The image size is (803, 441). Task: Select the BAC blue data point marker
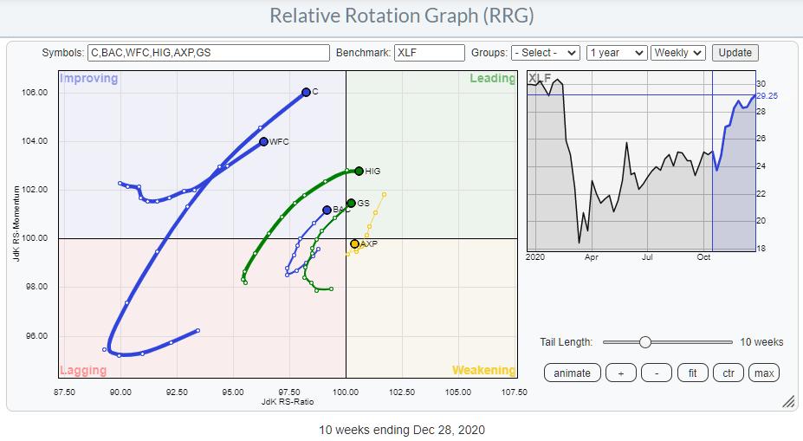point(327,210)
